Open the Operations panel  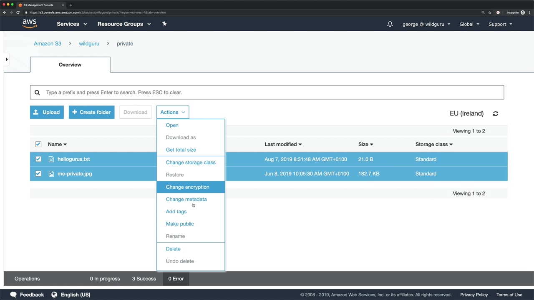point(27,279)
